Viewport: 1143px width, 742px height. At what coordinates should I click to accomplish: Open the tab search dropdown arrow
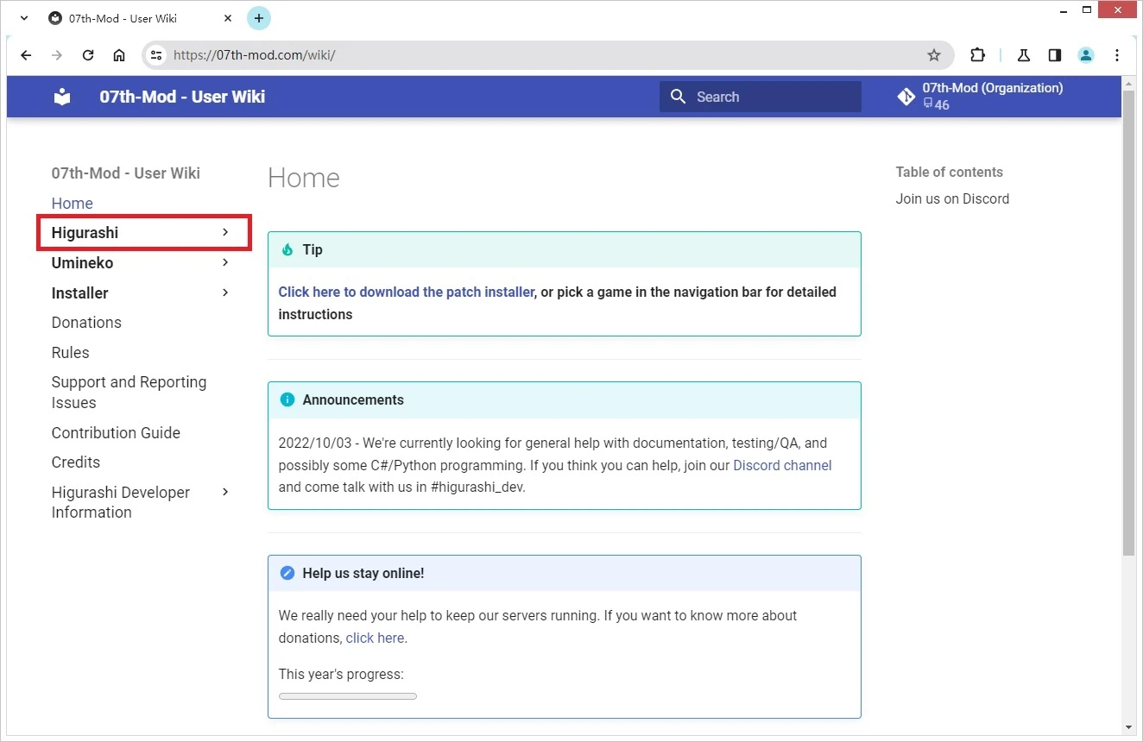point(23,18)
